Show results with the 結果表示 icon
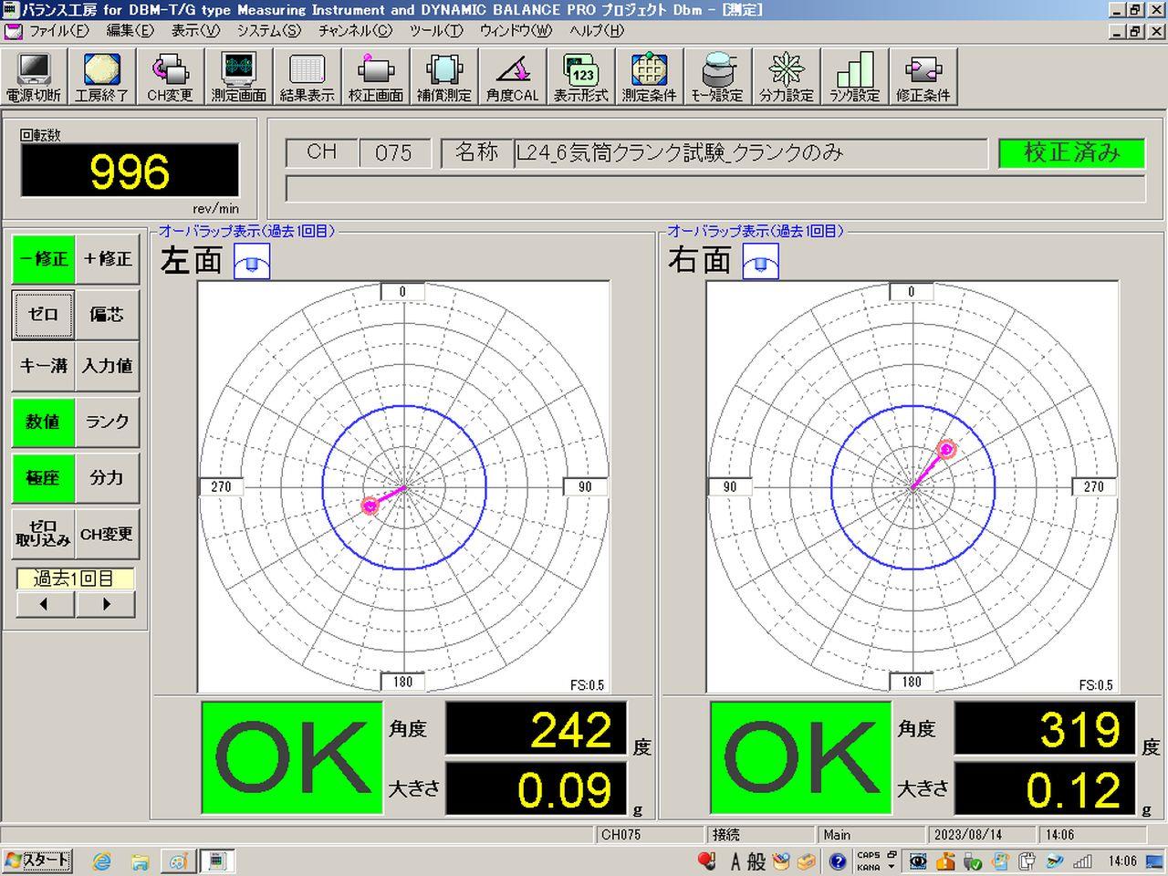This screenshot has height=876, width=1168. 307,77
